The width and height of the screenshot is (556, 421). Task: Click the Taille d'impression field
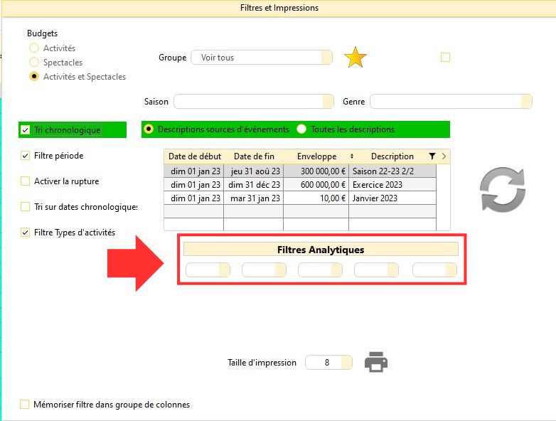[328, 363]
